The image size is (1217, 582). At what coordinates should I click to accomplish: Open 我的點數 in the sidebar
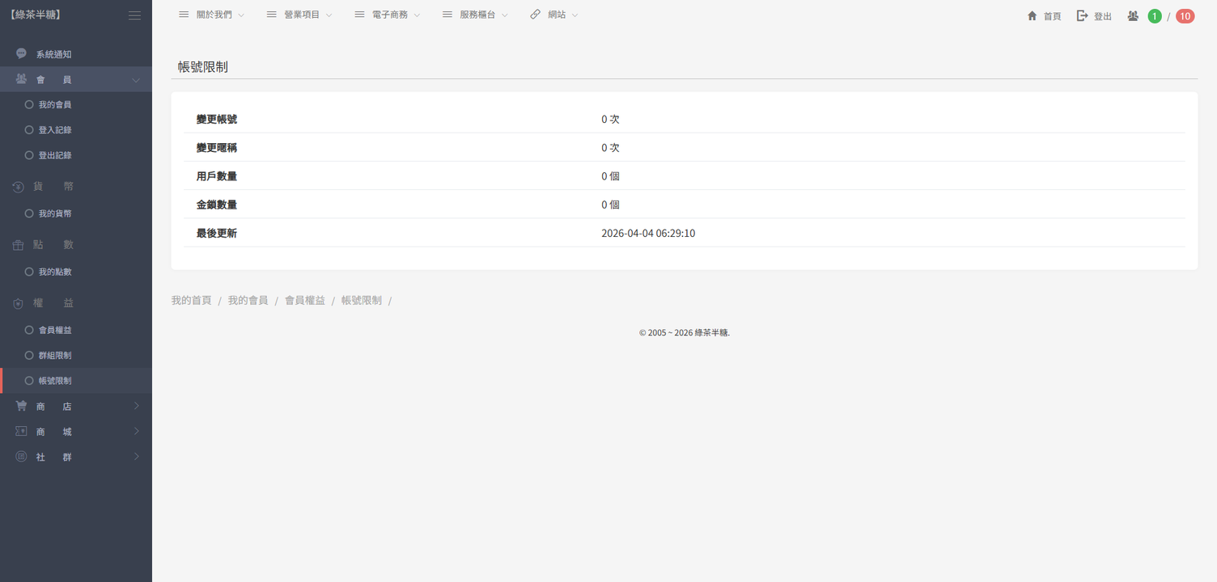(x=54, y=272)
